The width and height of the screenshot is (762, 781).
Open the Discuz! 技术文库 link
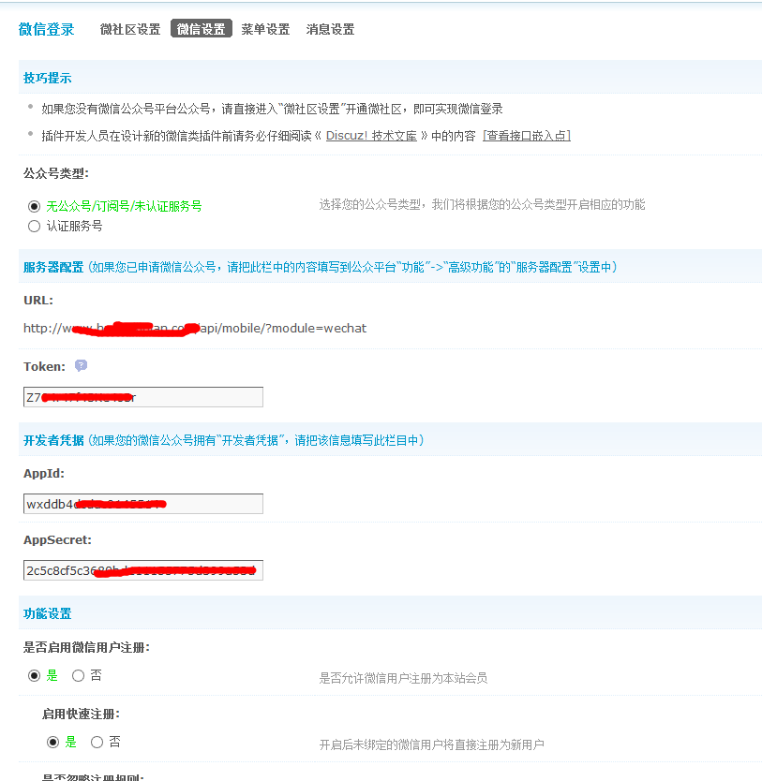371,136
